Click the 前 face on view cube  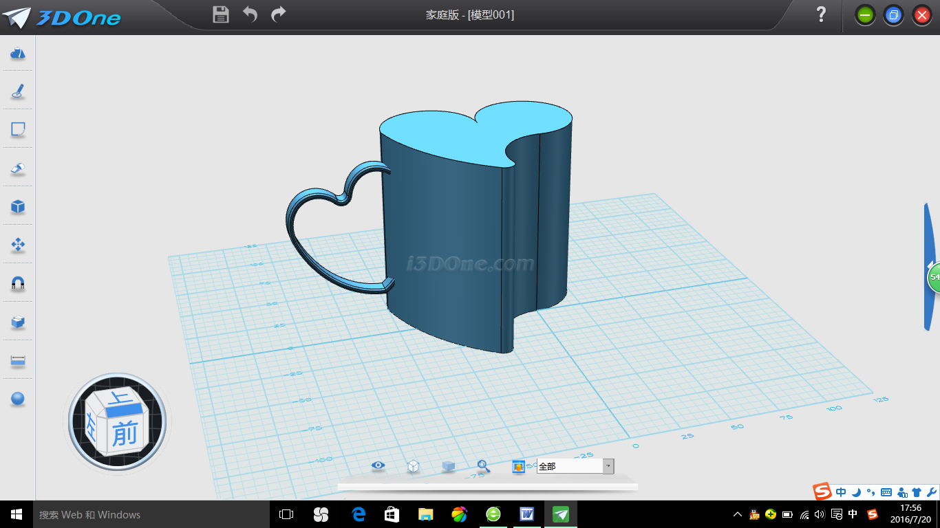pos(125,433)
